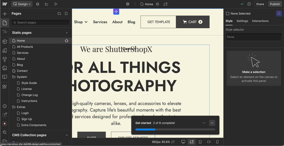This screenshot has height=146, width=284.
Task: Open the Extra Components page
Action: click(40, 125)
